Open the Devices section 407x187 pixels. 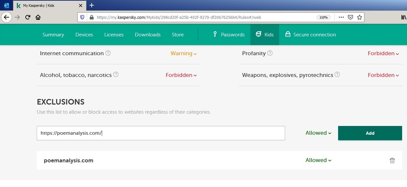tap(84, 35)
